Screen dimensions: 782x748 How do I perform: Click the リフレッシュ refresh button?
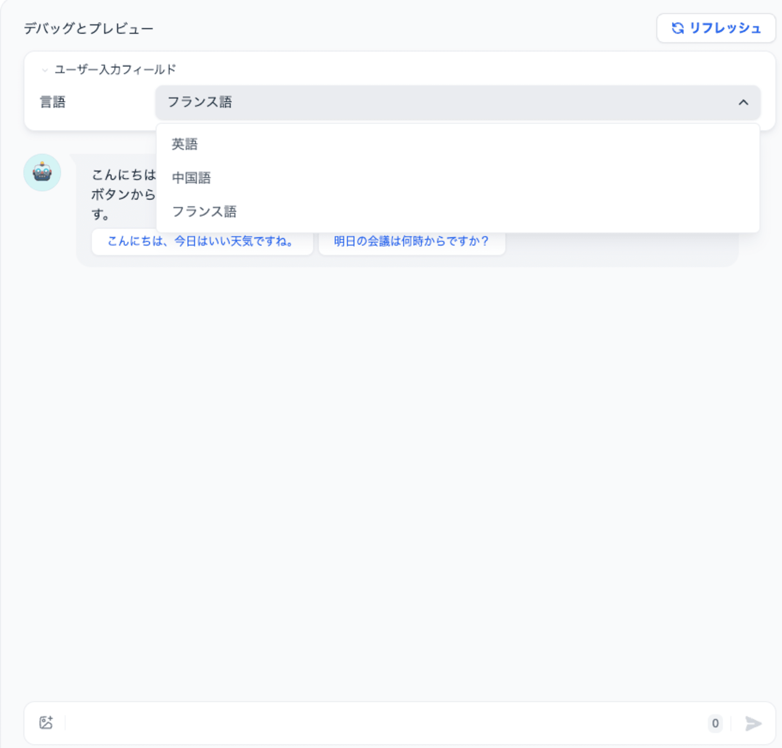716,28
